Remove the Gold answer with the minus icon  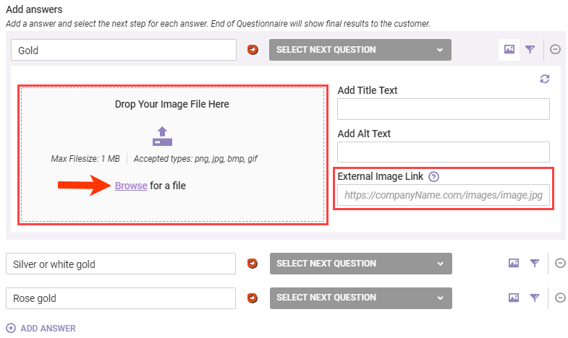point(555,50)
